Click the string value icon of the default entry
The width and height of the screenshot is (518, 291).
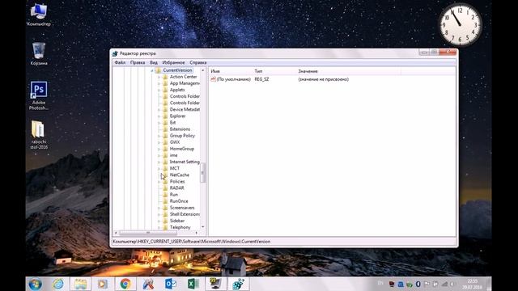pyautogui.click(x=213, y=79)
